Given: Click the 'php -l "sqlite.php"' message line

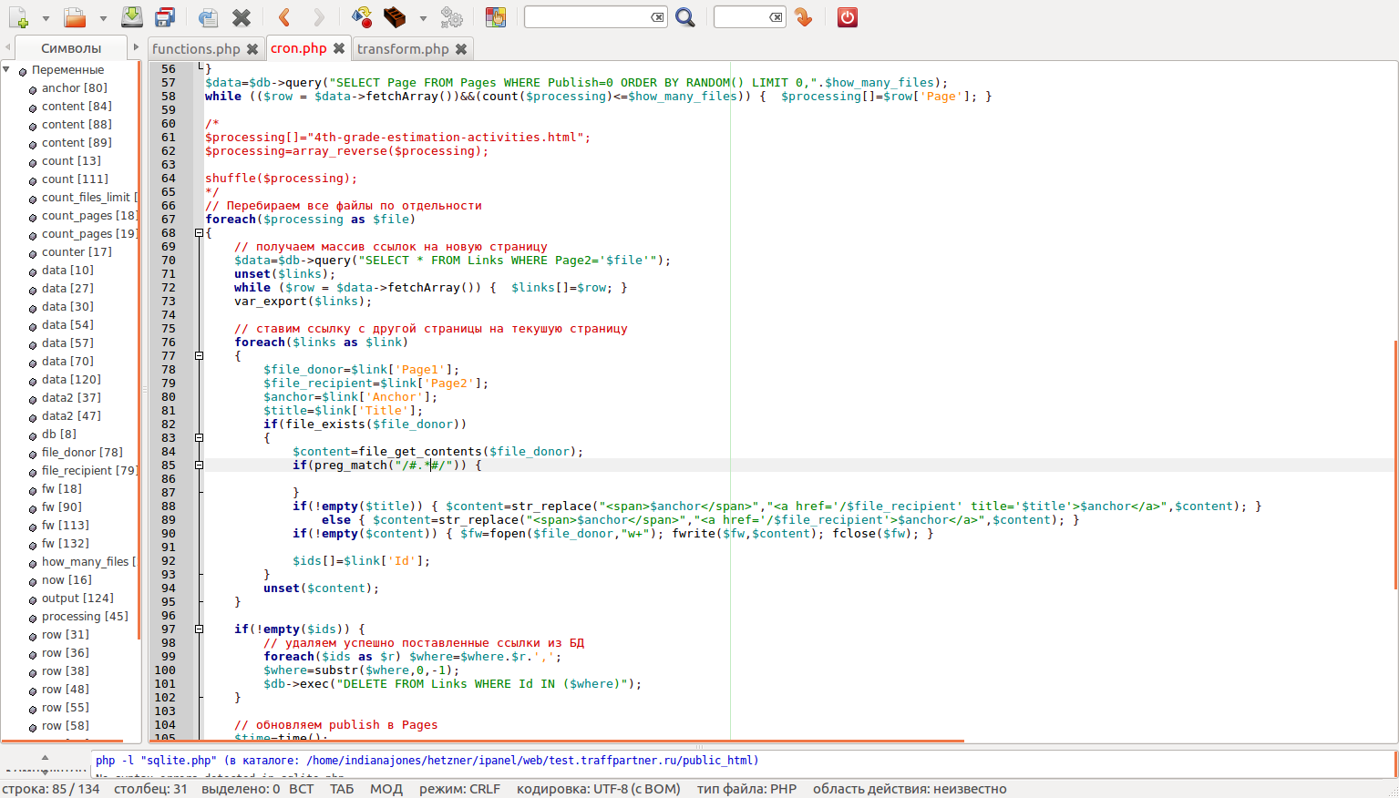Looking at the screenshot, I should point(427,761).
